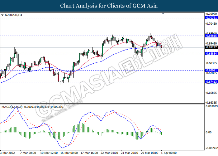Select the 0.70960 axis value

click(x=211, y=14)
